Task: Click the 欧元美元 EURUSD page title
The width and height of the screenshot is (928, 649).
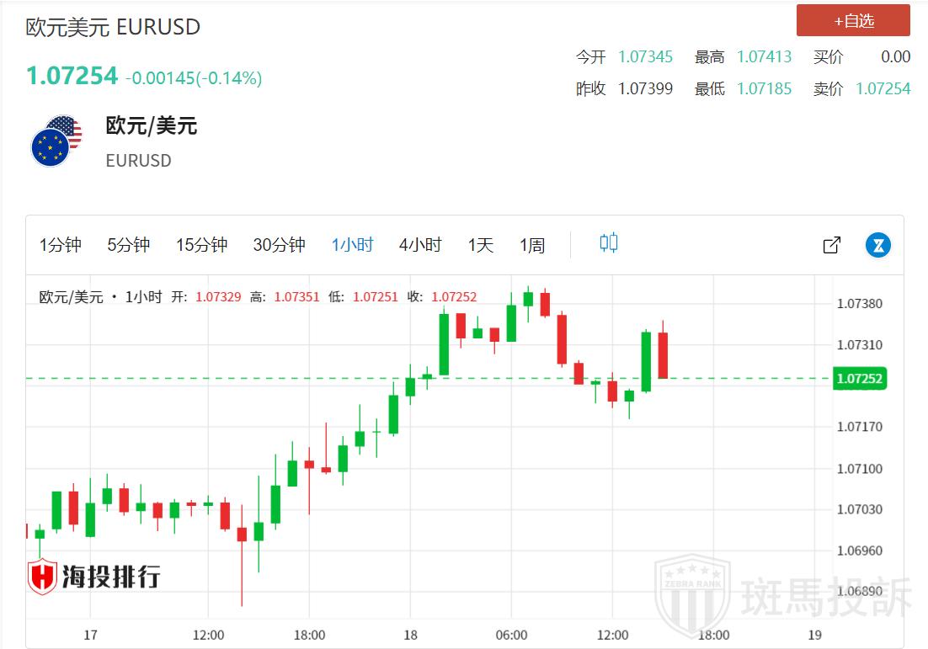Action: (x=113, y=27)
